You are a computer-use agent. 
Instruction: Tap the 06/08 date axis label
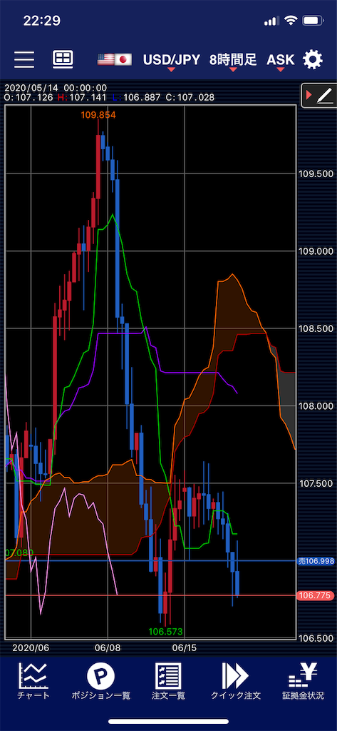click(x=108, y=647)
